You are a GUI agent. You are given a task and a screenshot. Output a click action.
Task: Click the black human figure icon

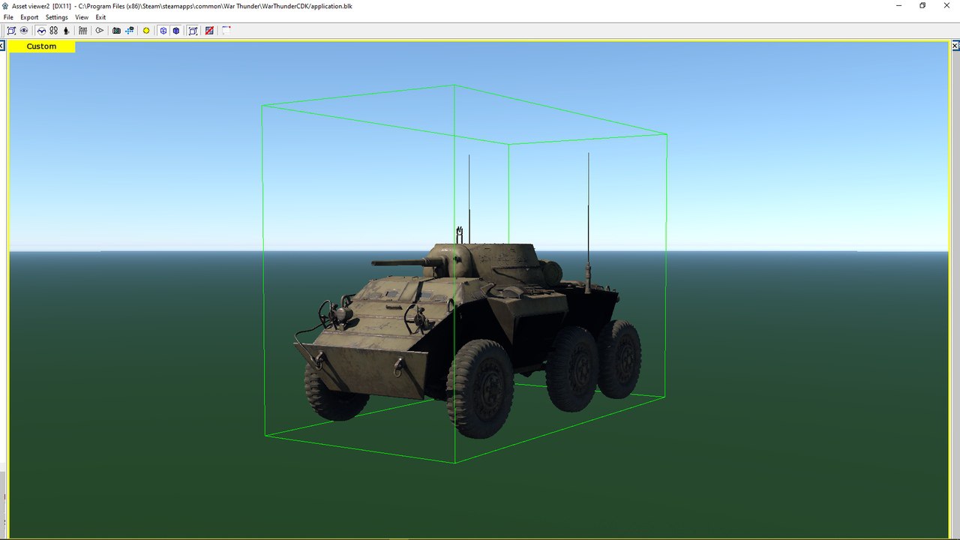66,31
